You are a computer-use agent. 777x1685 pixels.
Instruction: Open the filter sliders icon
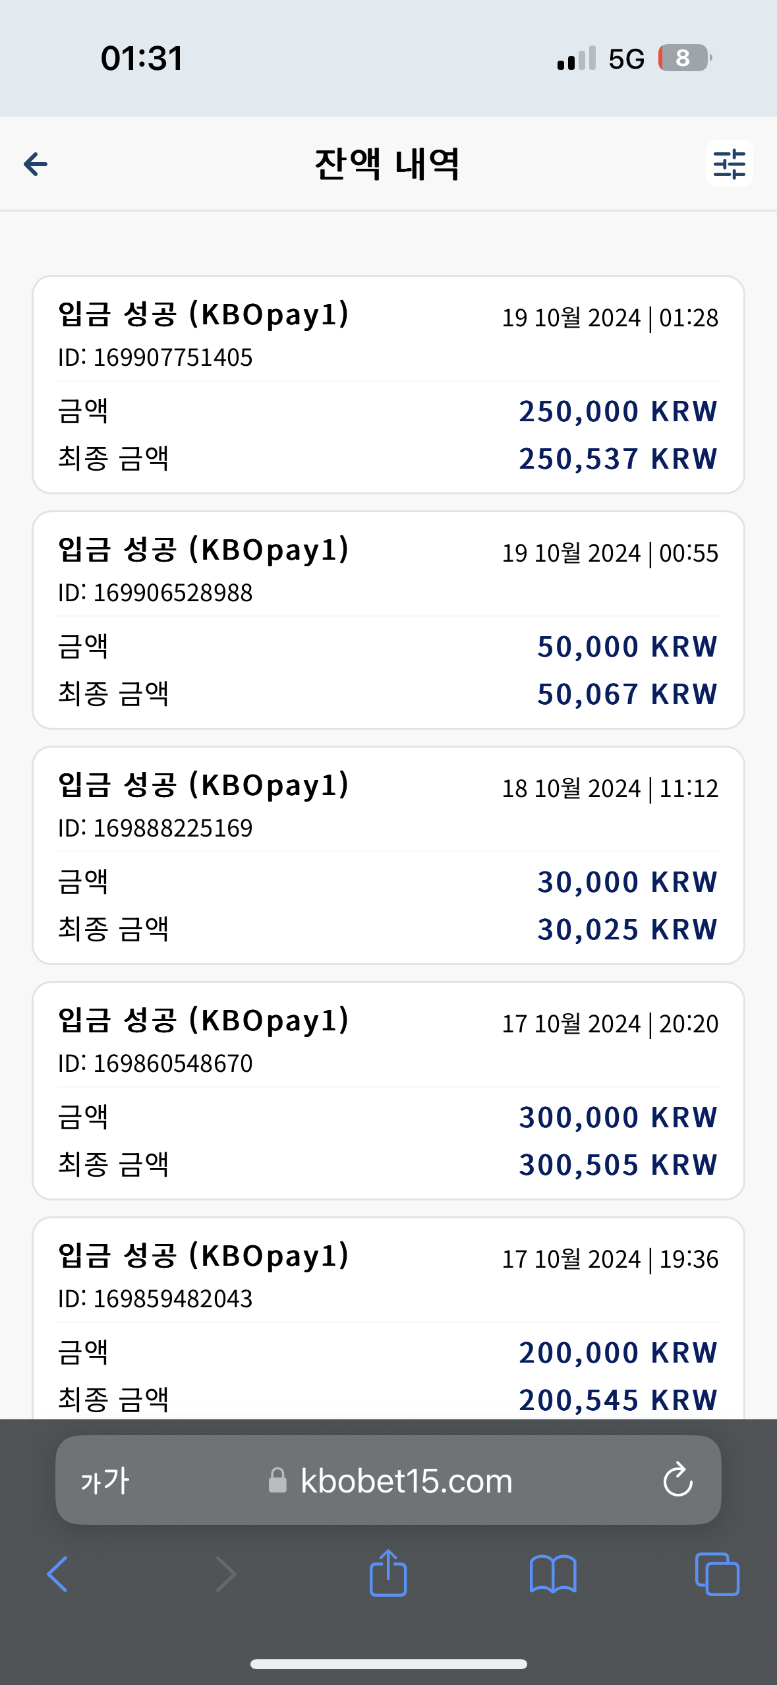click(729, 163)
